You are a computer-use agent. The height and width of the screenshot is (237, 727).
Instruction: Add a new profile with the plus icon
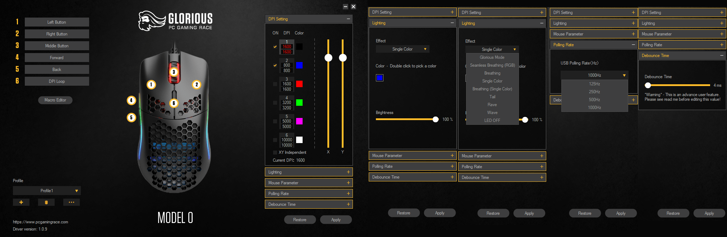tap(21, 202)
